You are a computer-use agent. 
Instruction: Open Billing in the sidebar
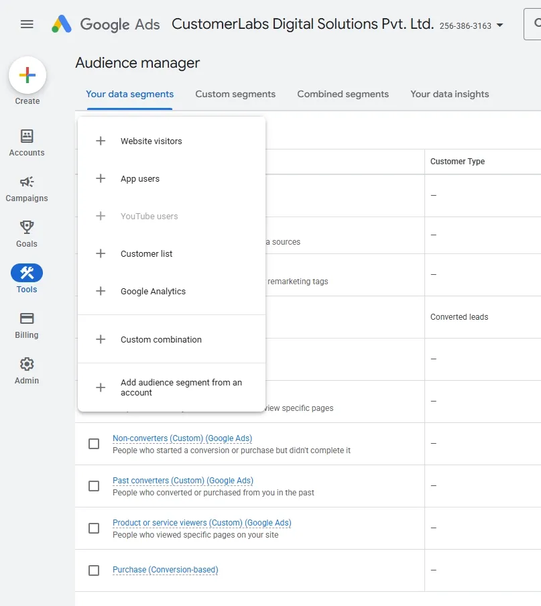pos(27,326)
